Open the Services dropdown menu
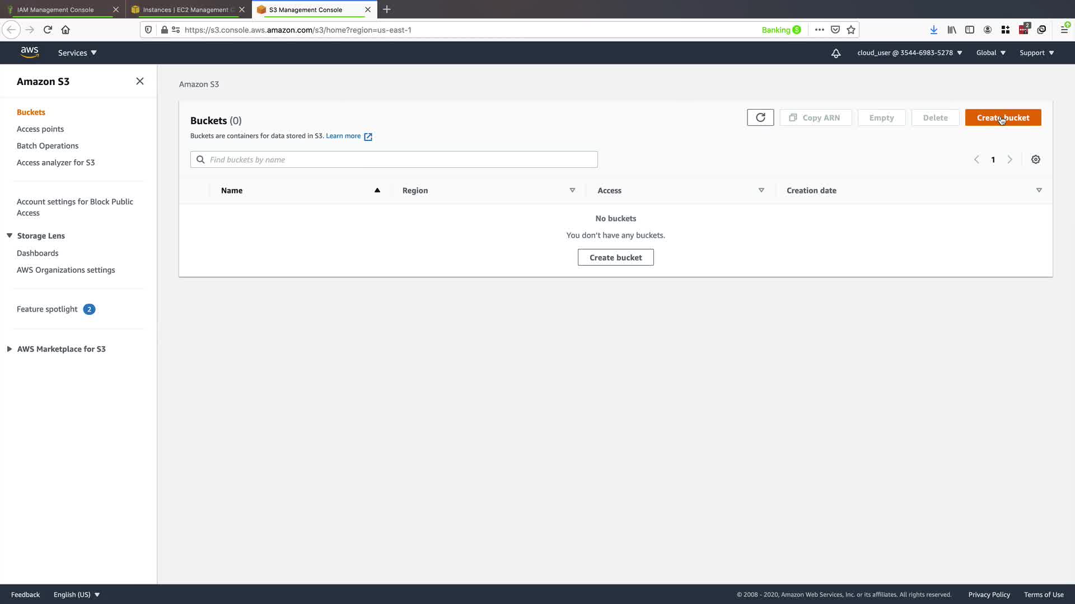 [77, 53]
